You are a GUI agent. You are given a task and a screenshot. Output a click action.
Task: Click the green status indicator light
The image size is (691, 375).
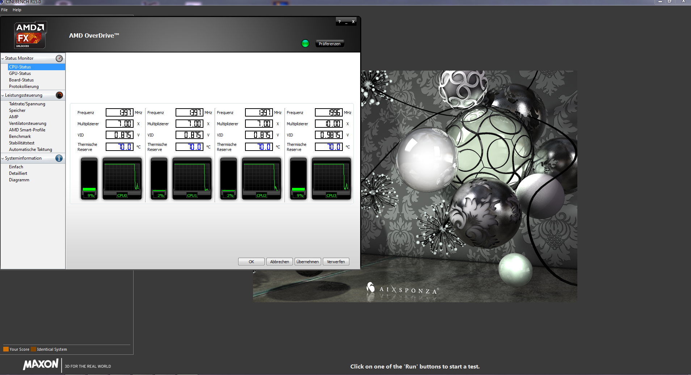(x=305, y=43)
